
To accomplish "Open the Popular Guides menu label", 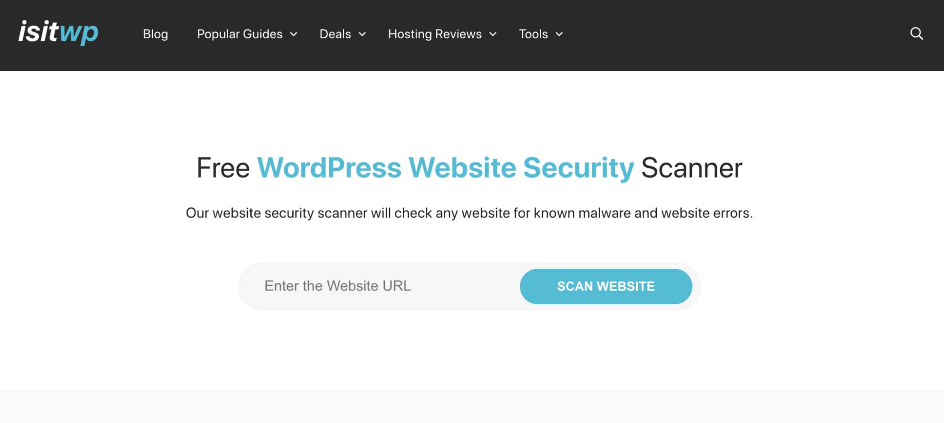I will [x=239, y=34].
